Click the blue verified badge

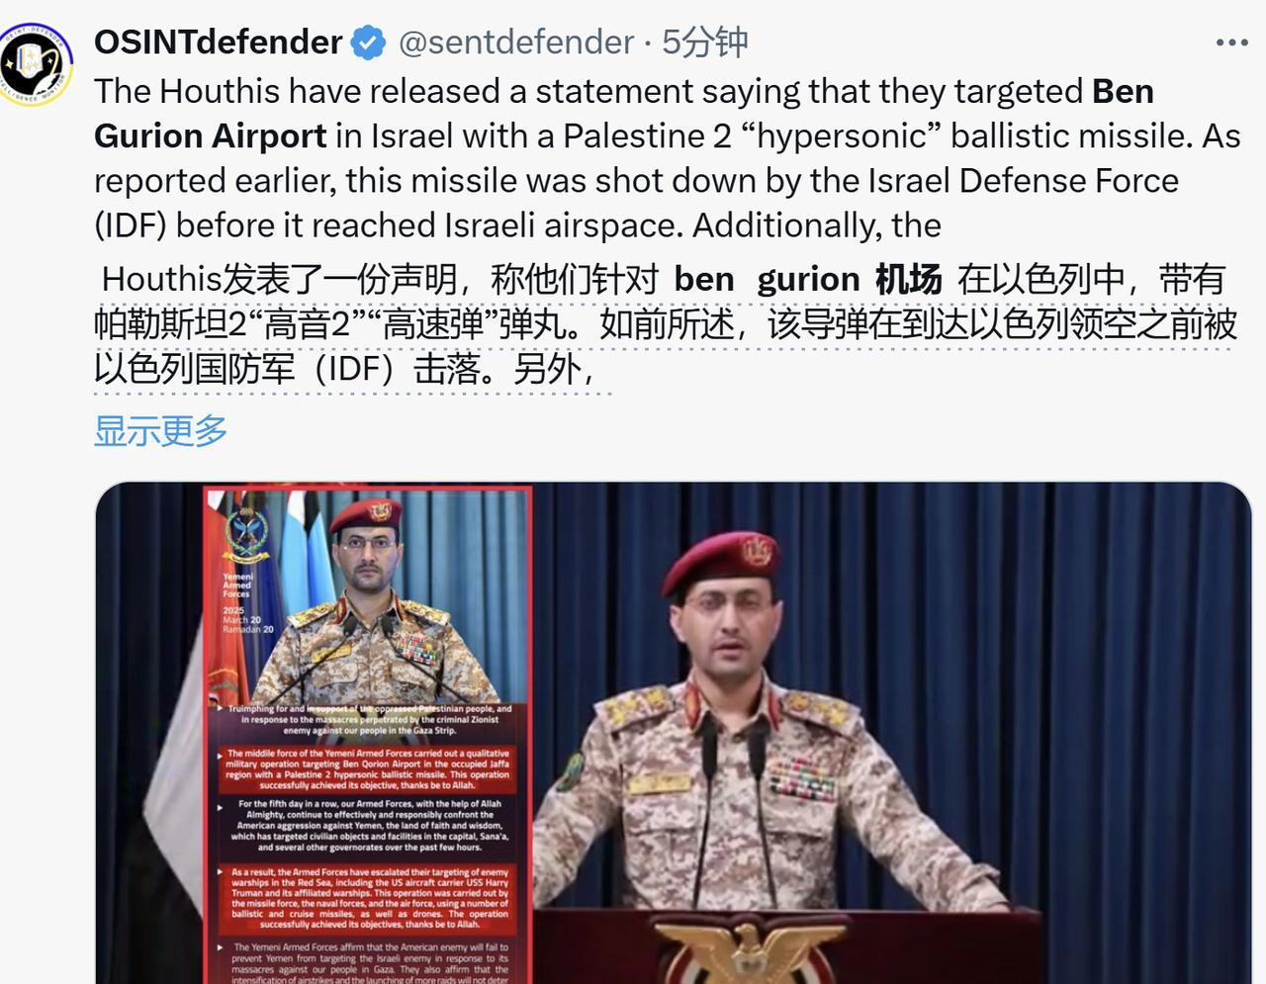pos(369,43)
